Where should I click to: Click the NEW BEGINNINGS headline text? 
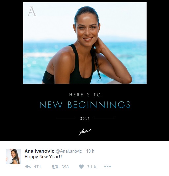pyautogui.click(x=85, y=105)
